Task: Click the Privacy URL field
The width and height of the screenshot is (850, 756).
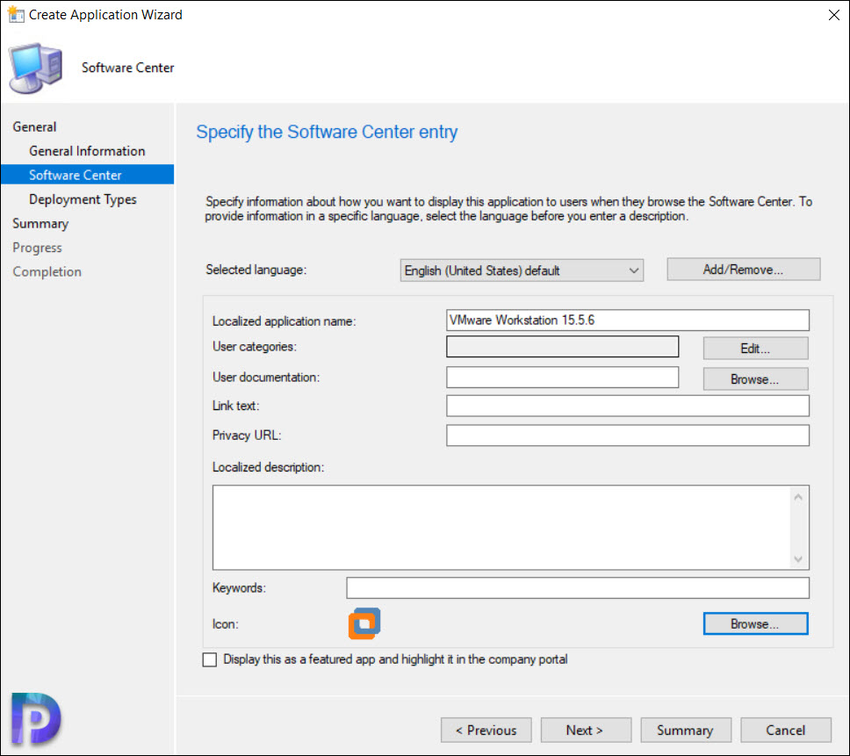Action: [x=628, y=436]
